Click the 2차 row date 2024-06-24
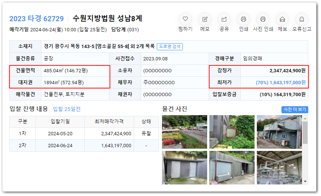This screenshot has height=196, width=321. coord(60,146)
